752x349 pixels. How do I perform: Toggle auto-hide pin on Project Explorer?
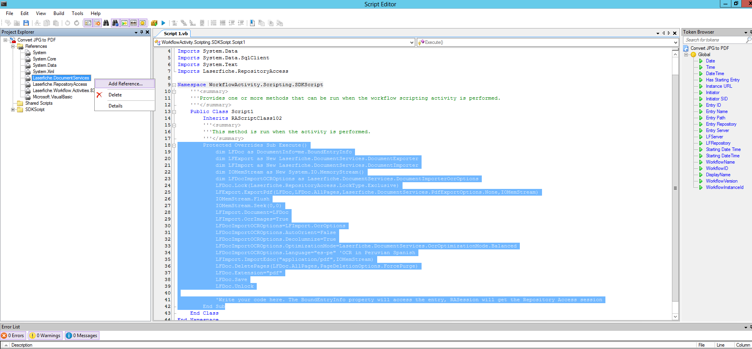pyautogui.click(x=141, y=32)
